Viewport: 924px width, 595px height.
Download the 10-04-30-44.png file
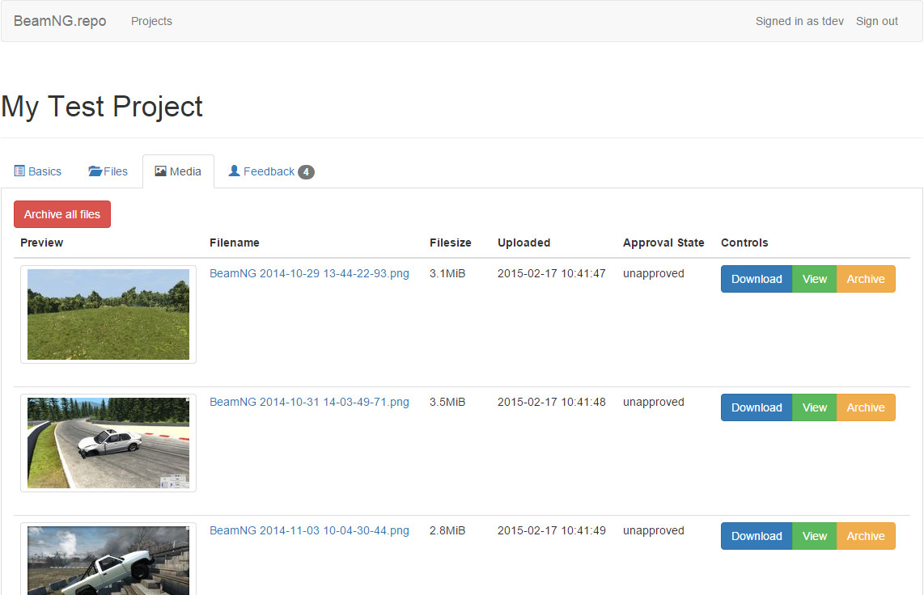pyautogui.click(x=757, y=536)
